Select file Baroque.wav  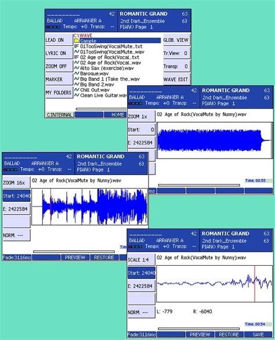pyautogui.click(x=94, y=73)
